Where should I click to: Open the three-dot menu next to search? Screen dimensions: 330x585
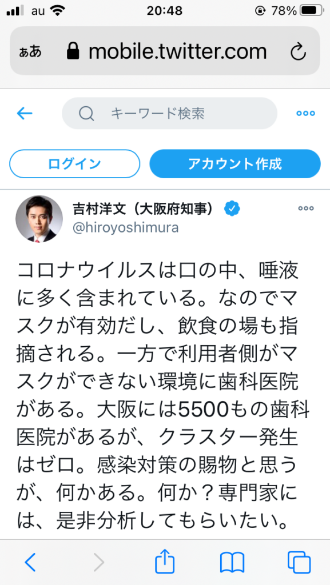click(305, 114)
